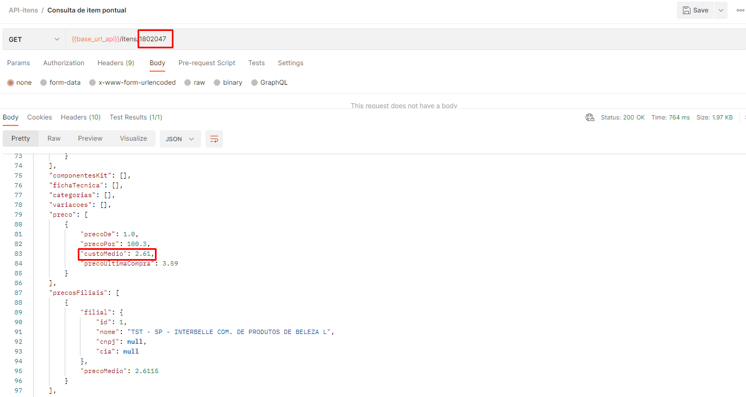
Task: Open the request Settings tab
Action: 290,63
